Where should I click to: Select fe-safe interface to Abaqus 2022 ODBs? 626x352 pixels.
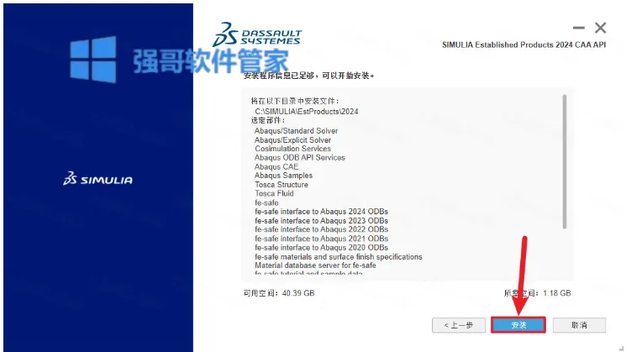point(321,229)
